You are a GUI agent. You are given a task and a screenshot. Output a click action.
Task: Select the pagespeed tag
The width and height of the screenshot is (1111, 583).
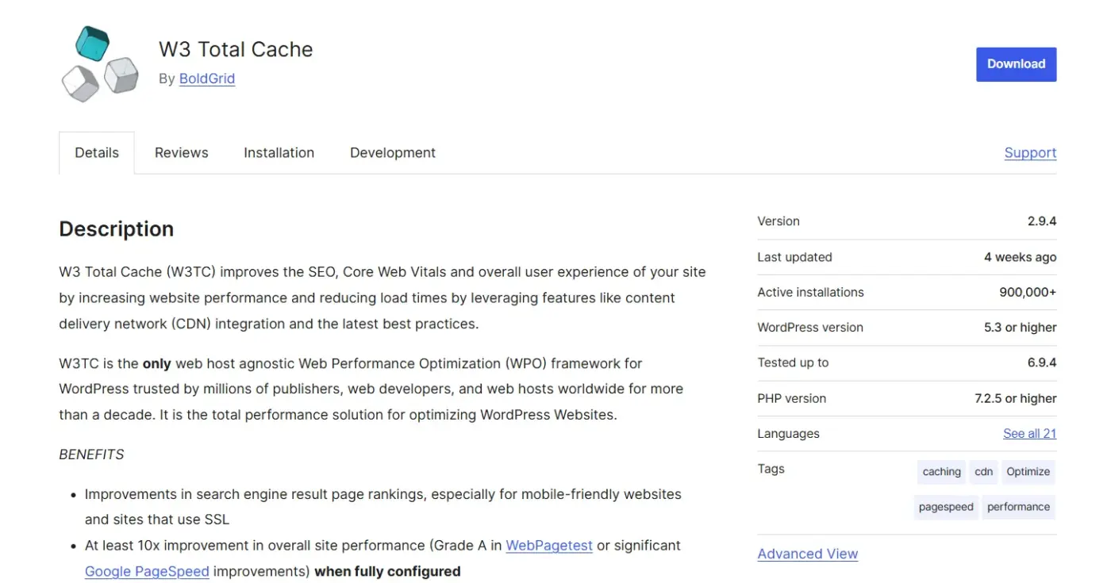point(946,508)
